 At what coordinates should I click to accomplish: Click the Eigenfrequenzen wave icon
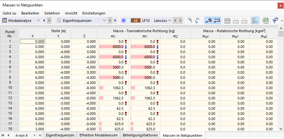tap(59, 21)
